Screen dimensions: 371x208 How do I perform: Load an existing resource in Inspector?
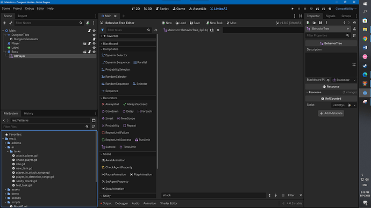[x=314, y=23]
